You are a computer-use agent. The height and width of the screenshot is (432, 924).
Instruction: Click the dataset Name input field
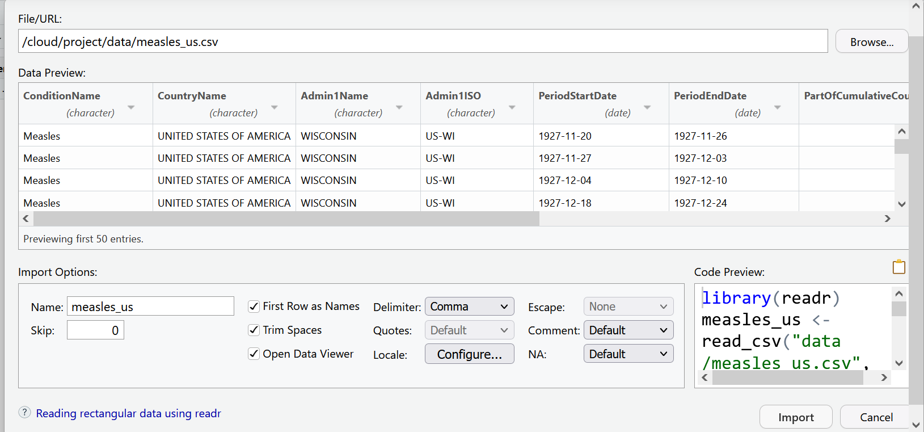pyautogui.click(x=150, y=307)
